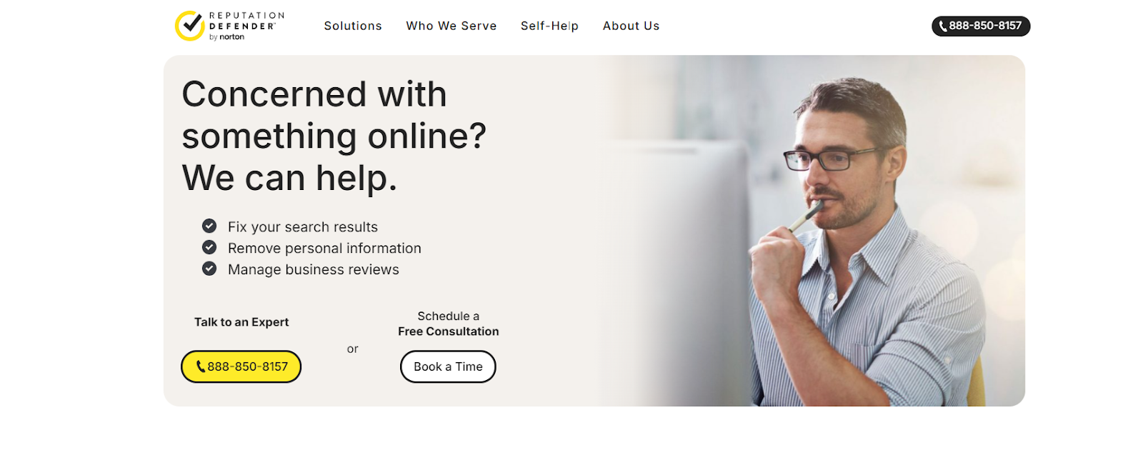Viewport: 1143px width, 465px height.
Task: Open the Solutions menu
Action: click(x=353, y=26)
